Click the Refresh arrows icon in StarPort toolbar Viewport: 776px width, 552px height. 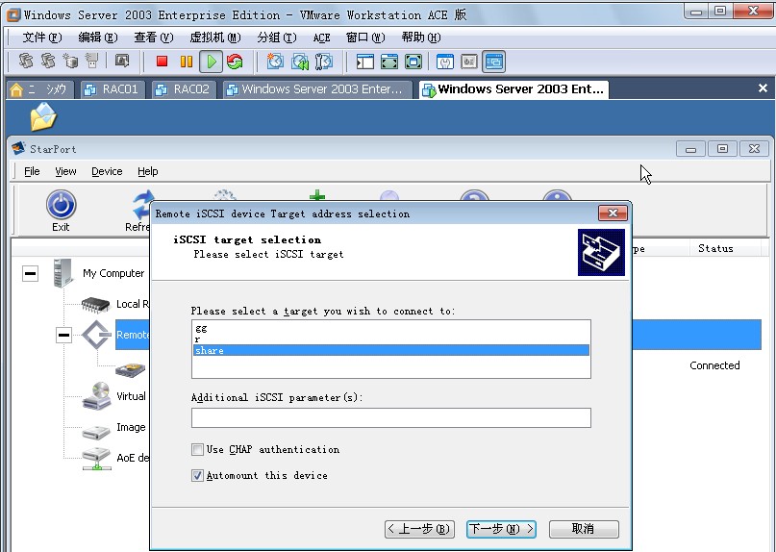coord(141,205)
